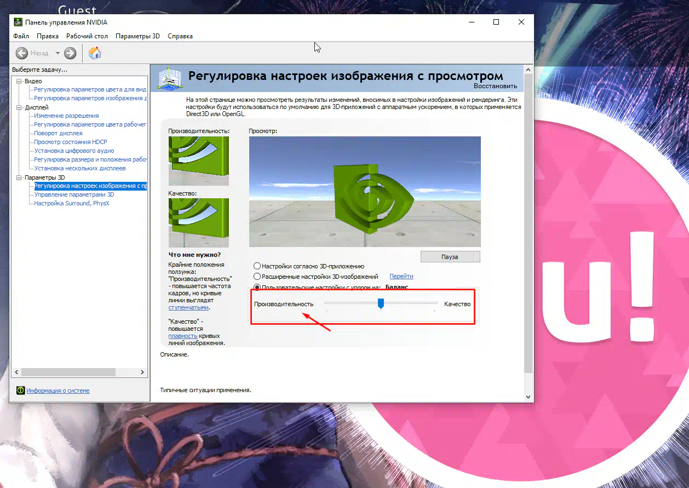689x488 pixels.
Task: Click the Производительность preview thumbnail
Action: pos(198,161)
